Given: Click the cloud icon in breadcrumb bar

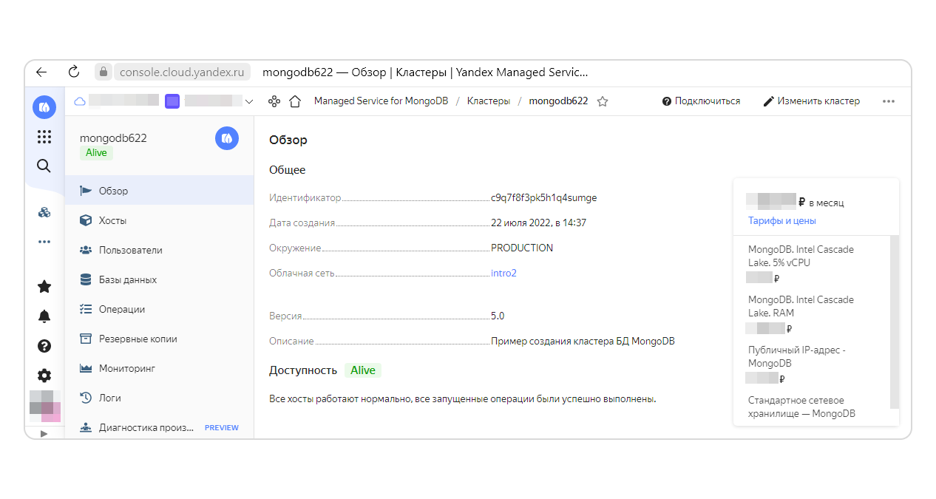Looking at the screenshot, I should (x=81, y=101).
